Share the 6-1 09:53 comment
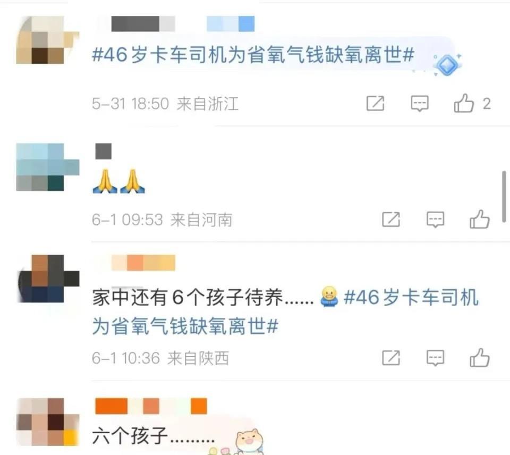Screen dimensions: 510x455 [391, 220]
